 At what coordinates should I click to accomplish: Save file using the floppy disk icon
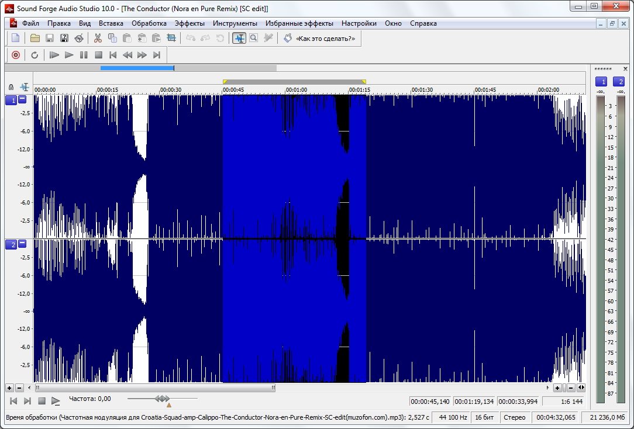tap(50, 38)
